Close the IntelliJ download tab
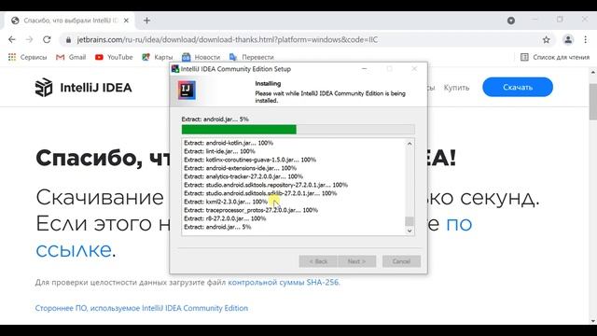The width and height of the screenshot is (597, 336). [126, 21]
